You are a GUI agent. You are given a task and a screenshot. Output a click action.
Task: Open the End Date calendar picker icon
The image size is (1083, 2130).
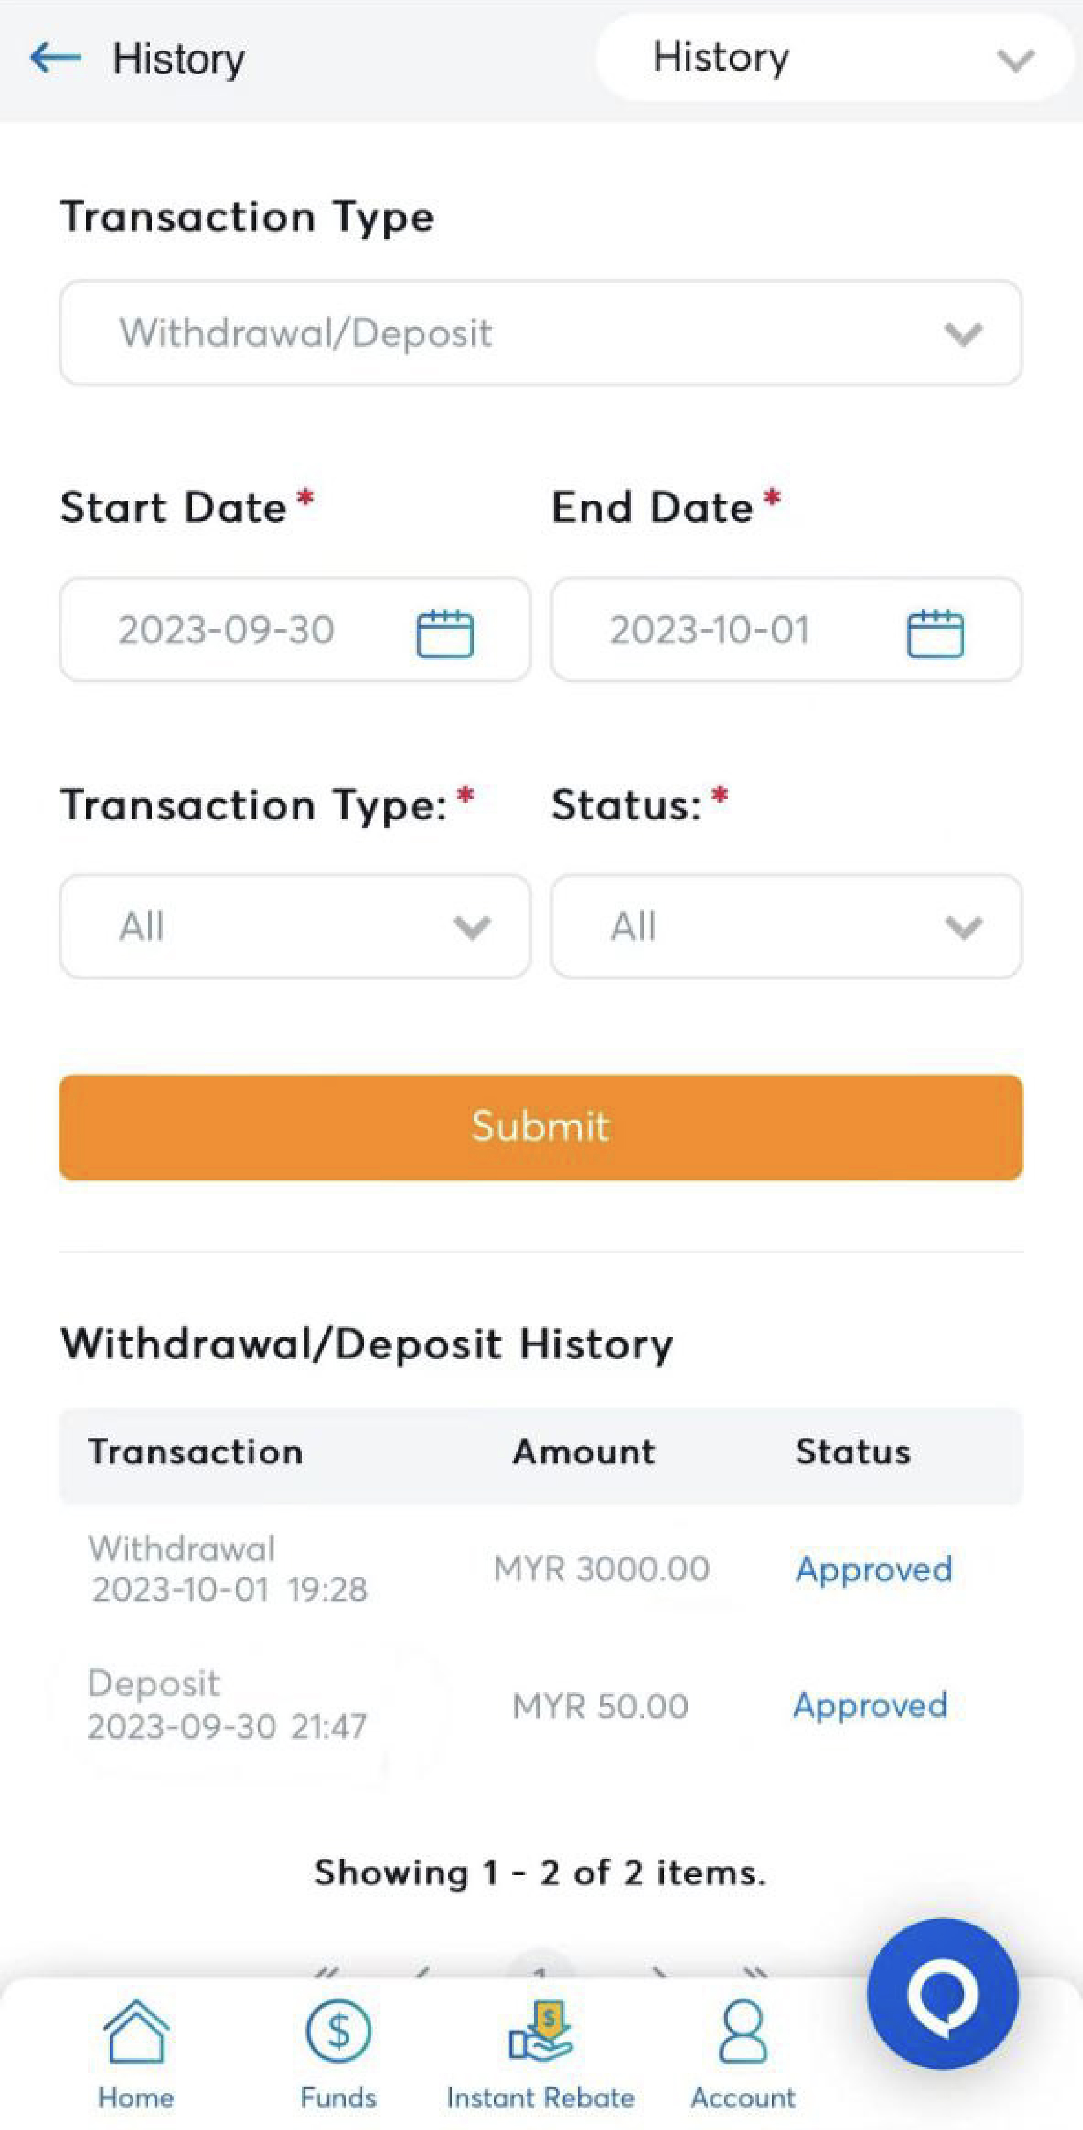point(935,633)
